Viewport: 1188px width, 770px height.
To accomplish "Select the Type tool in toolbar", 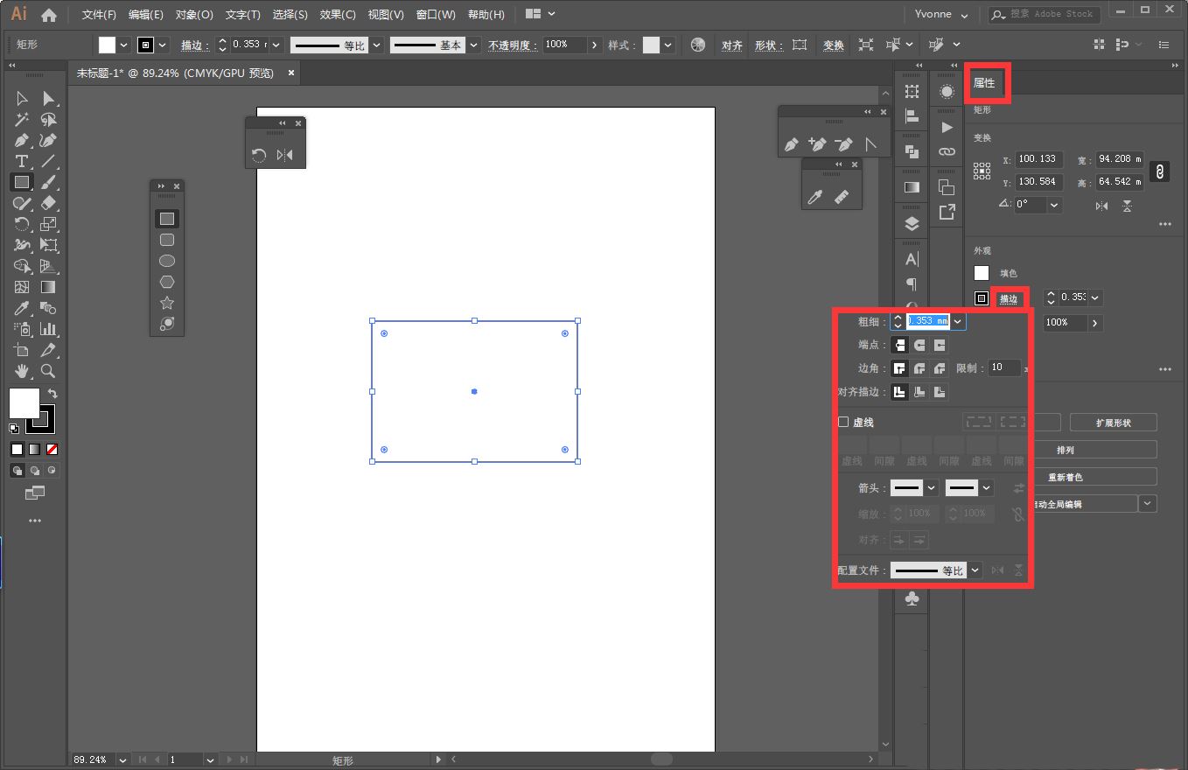I will (22, 162).
